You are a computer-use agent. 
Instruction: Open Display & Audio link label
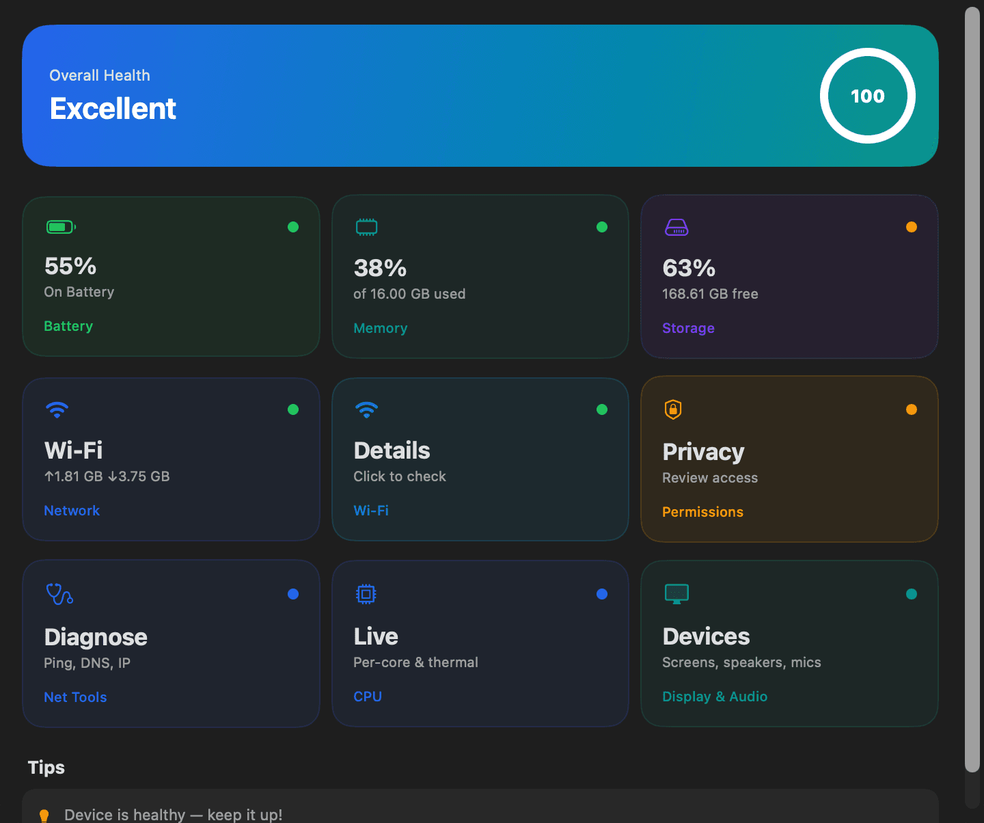(x=715, y=697)
